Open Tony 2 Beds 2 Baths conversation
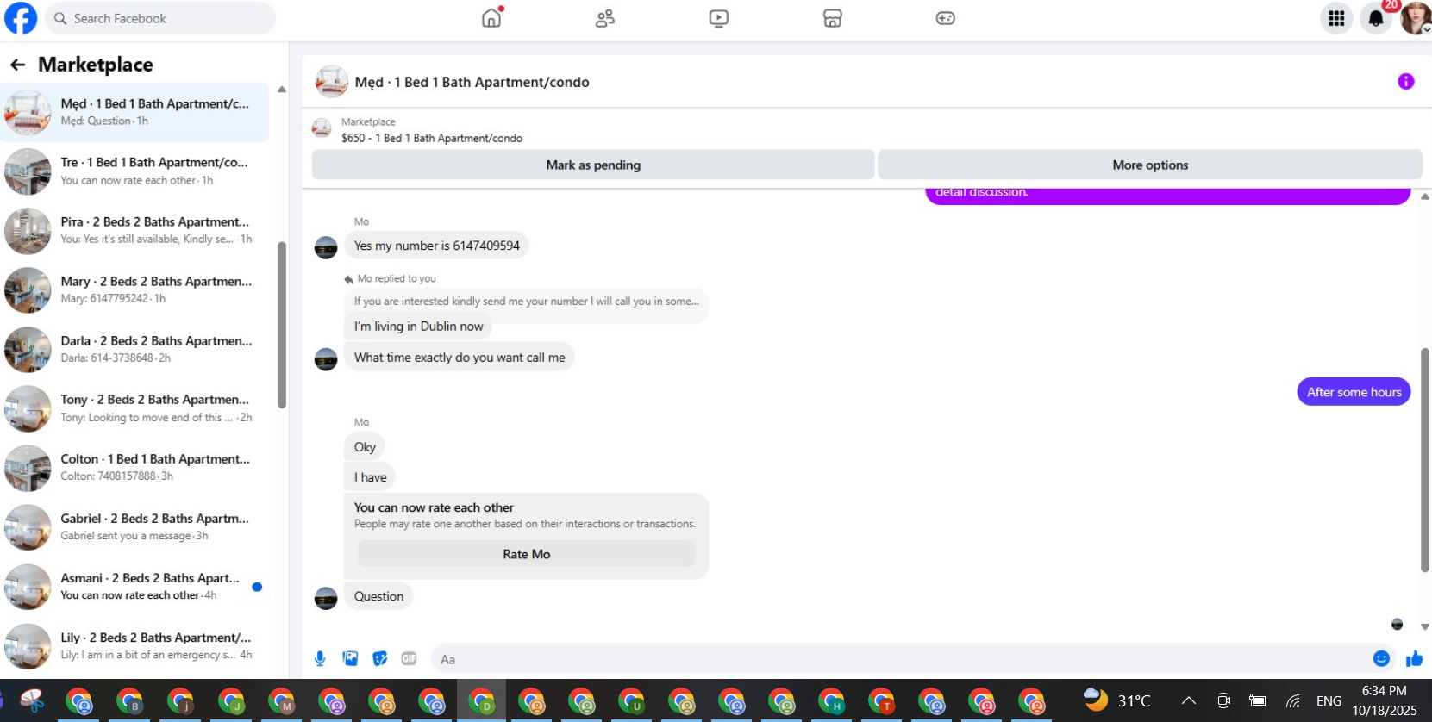This screenshot has width=1432, height=722. pos(134,408)
